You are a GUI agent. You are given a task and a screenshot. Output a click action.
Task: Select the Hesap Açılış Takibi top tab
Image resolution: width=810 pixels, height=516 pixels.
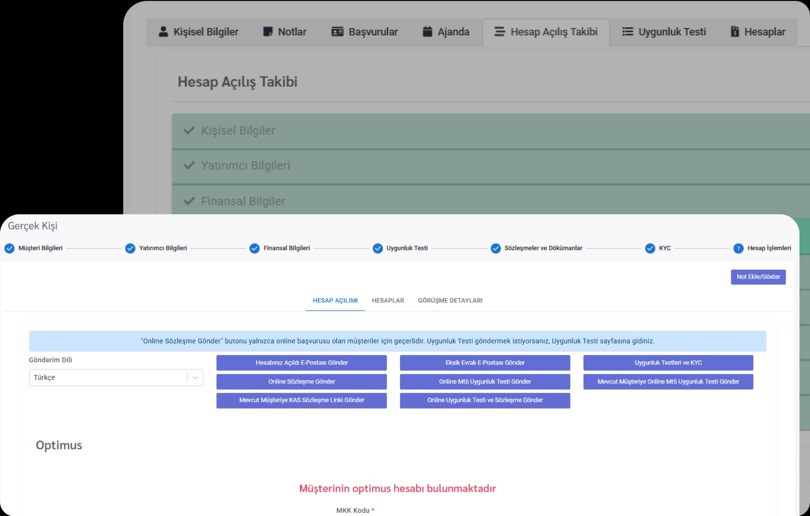point(546,32)
